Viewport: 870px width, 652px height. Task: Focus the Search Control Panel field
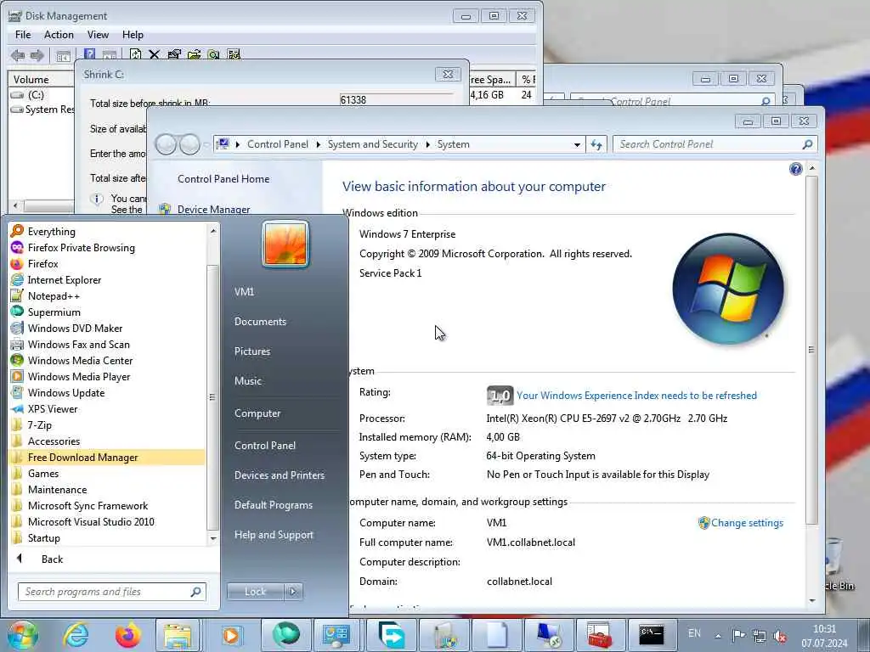pyautogui.click(x=715, y=144)
